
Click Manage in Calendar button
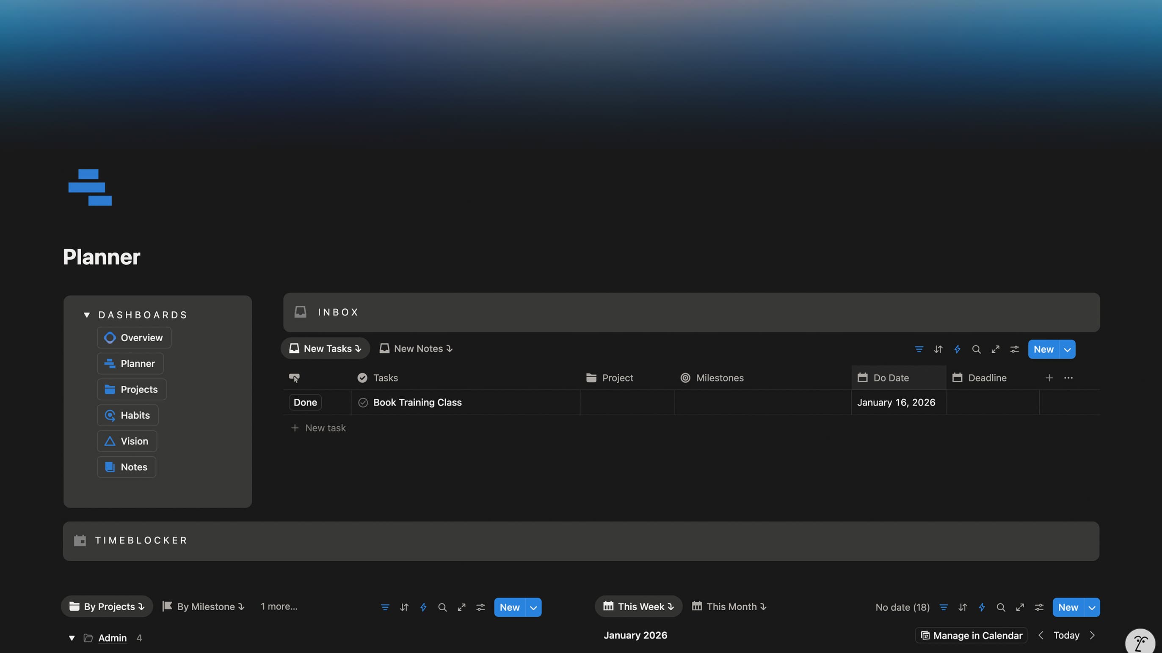click(971, 635)
